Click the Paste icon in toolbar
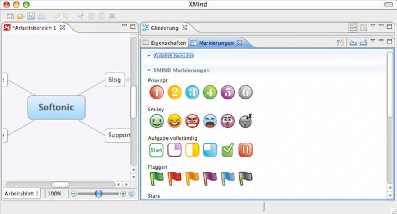 pos(102,16)
